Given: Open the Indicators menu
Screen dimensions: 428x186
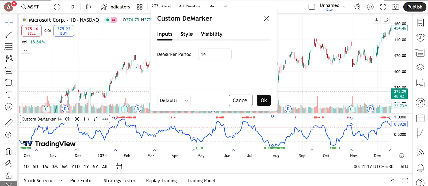Looking at the screenshot, I should [116, 7].
